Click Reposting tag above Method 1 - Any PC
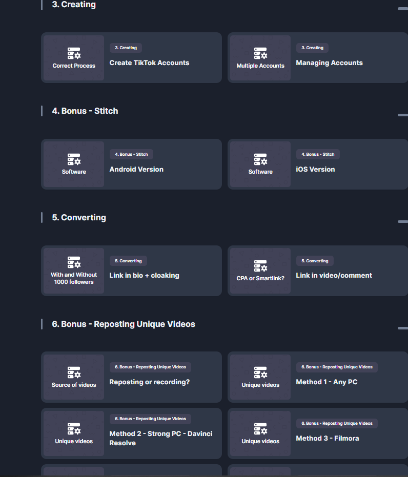Image resolution: width=408 pixels, height=477 pixels. (x=337, y=367)
